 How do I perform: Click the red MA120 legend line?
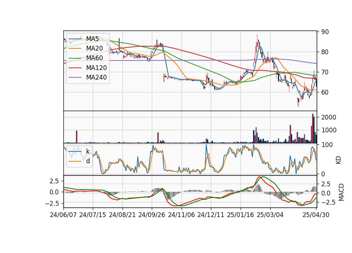tap(75, 68)
